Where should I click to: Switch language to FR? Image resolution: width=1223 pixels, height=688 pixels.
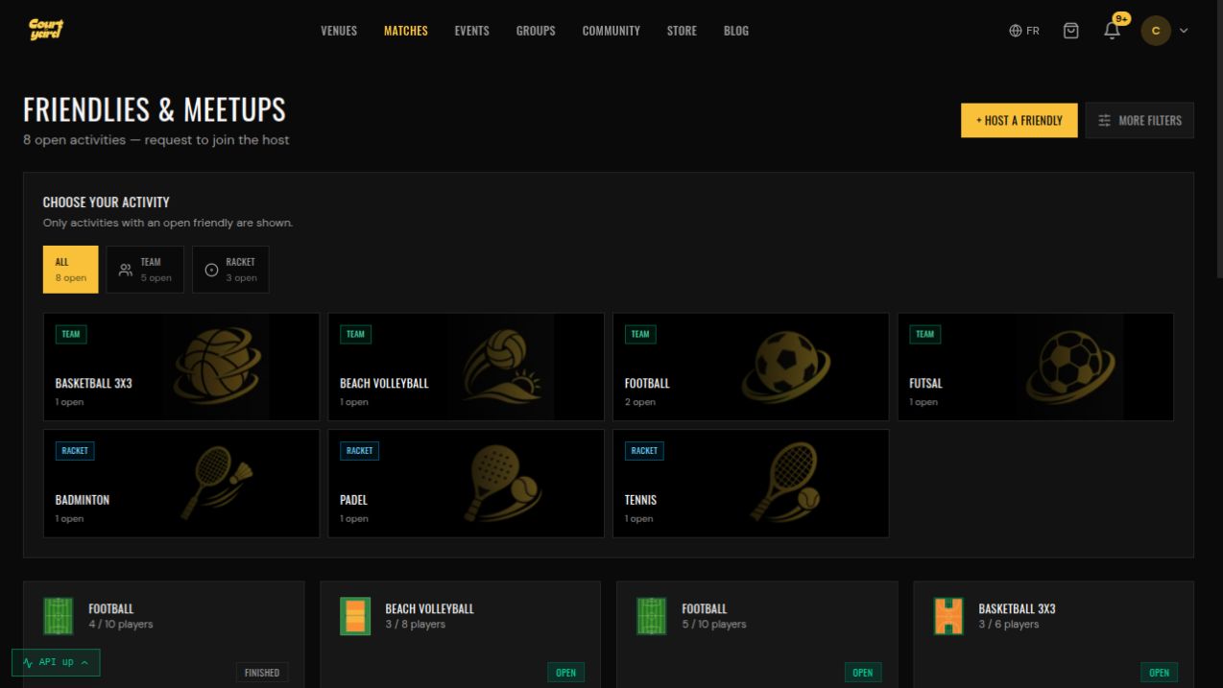click(1024, 31)
